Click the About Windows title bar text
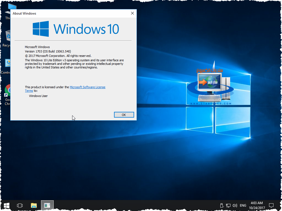This screenshot has height=211, width=282. pyautogui.click(x=24, y=13)
